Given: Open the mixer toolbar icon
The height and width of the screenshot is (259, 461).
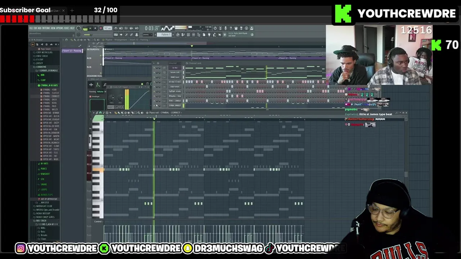Looking at the screenshot, I should coord(193,35).
